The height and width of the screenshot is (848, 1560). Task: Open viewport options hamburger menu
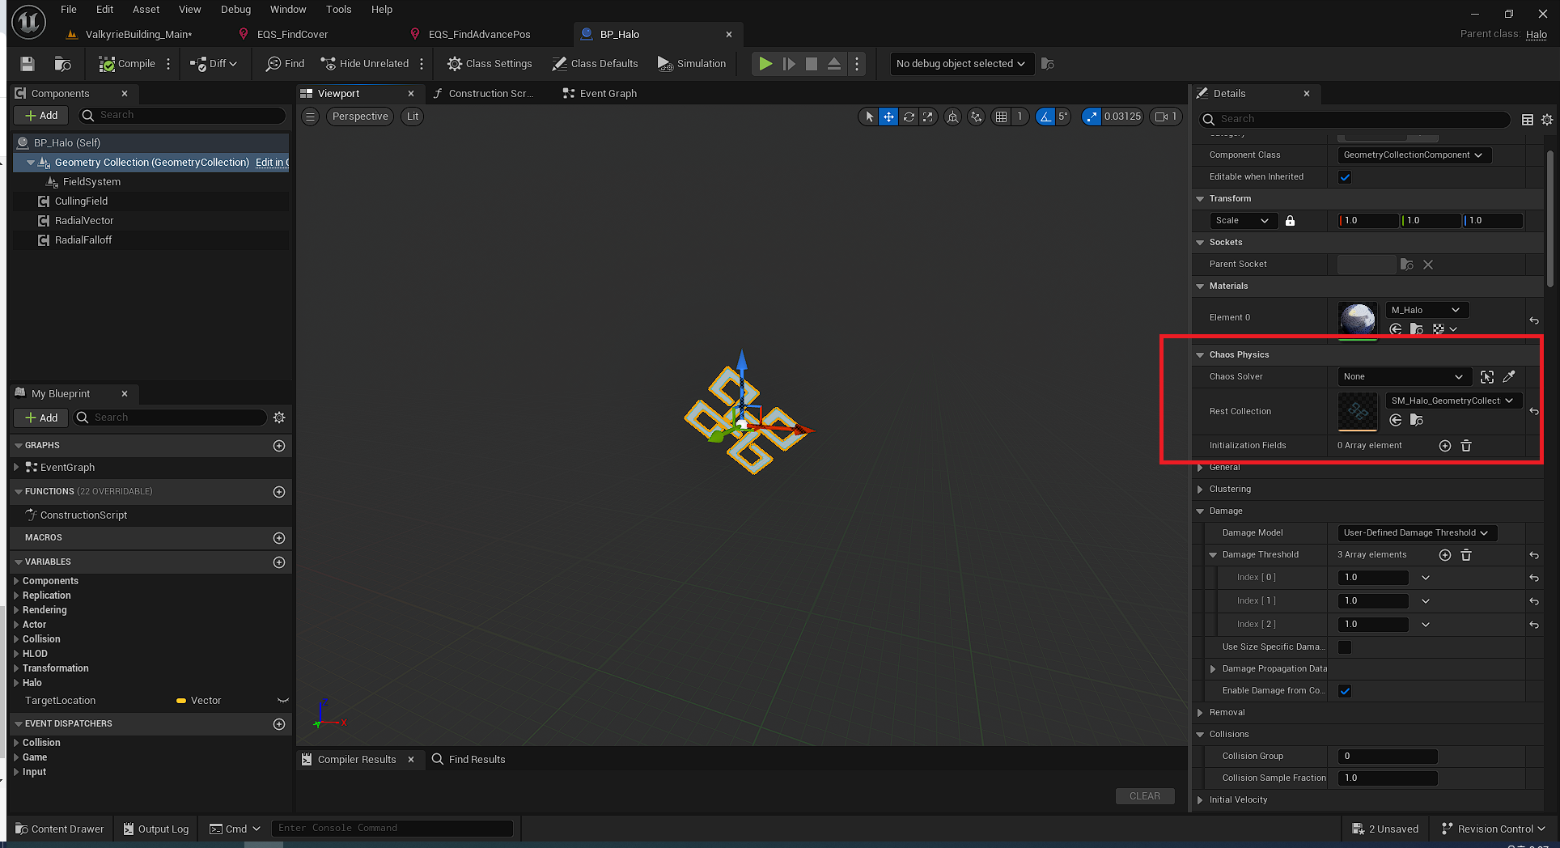click(x=310, y=117)
